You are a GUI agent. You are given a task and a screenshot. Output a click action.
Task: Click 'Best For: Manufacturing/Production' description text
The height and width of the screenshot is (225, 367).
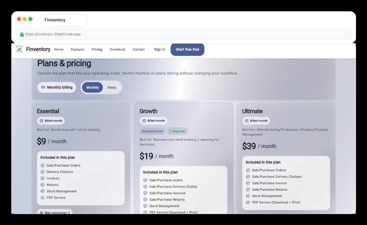pos(285,132)
